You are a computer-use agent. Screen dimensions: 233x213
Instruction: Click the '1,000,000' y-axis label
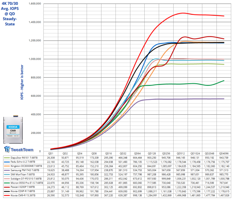[x=35, y=59]
